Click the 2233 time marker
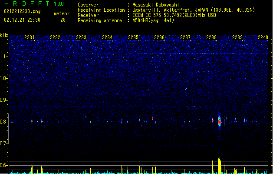 (x=81, y=37)
